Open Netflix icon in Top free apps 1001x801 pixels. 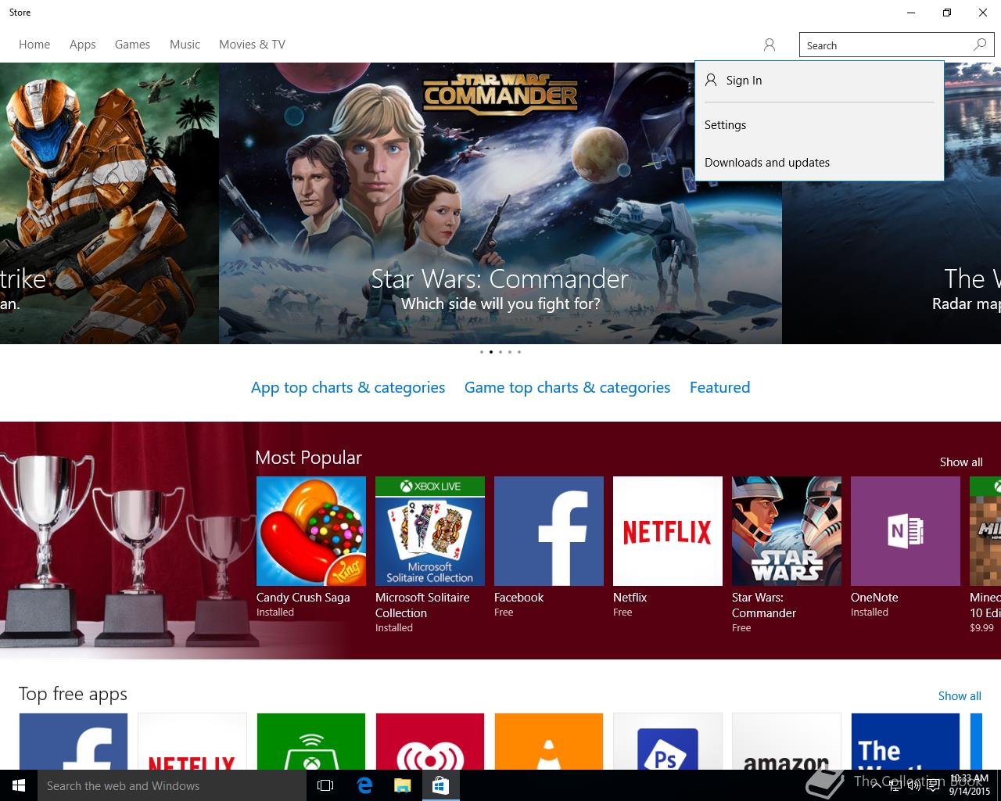(192, 741)
